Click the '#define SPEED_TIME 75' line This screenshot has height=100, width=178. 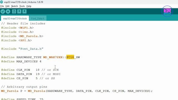(22, 99)
